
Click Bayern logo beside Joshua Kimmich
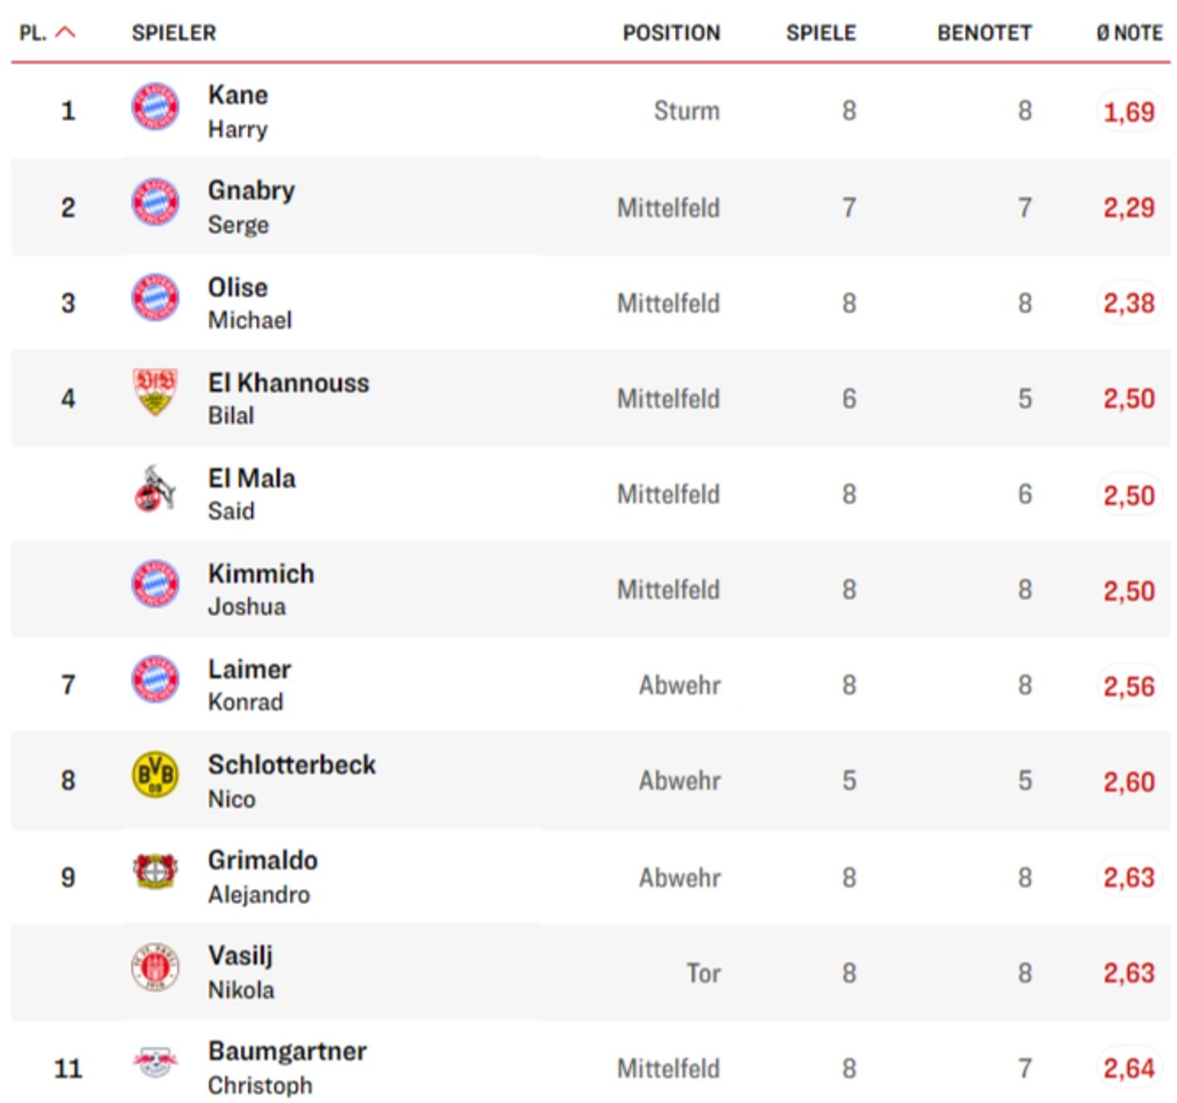[x=155, y=584]
